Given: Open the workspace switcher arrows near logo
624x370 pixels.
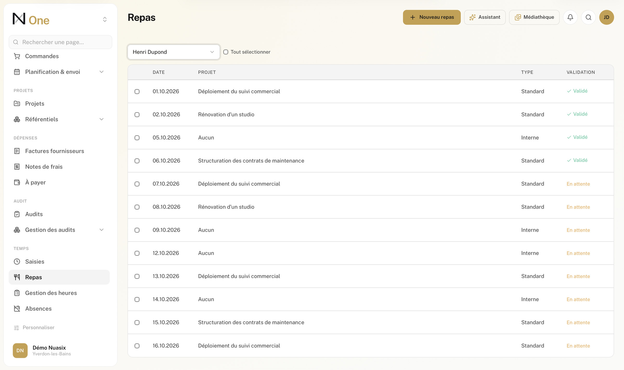Looking at the screenshot, I should 105,19.
